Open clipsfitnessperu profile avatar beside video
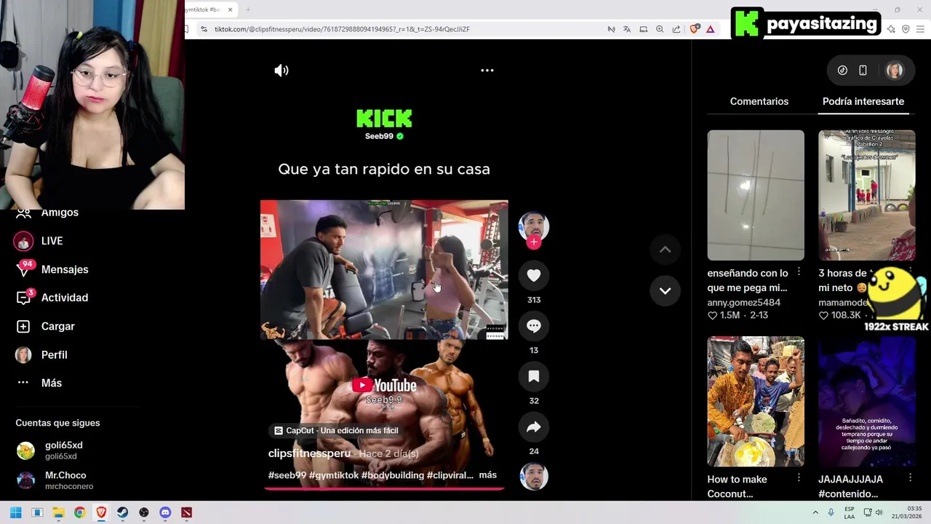The image size is (931, 524). tap(534, 226)
